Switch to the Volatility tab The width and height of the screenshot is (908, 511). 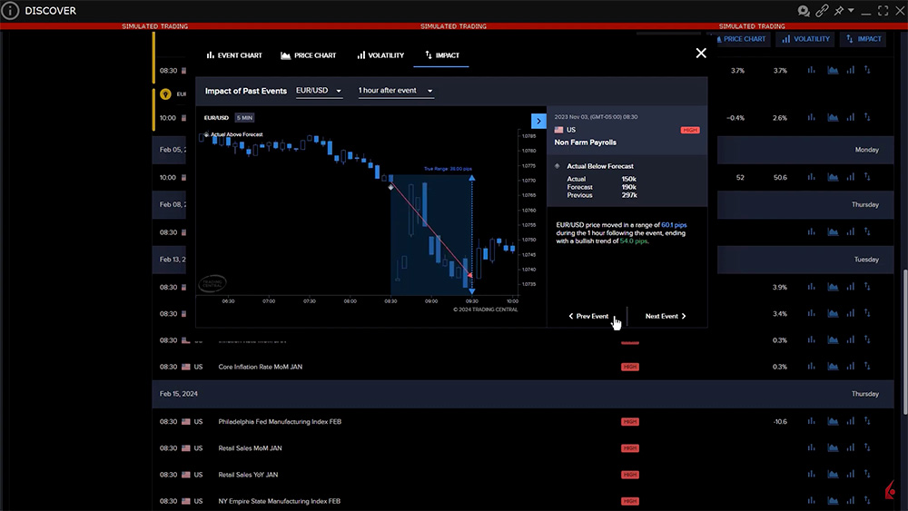click(x=380, y=55)
